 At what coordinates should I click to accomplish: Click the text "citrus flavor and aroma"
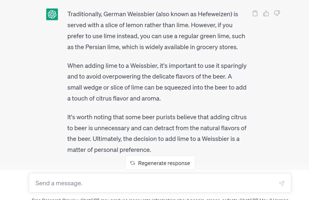[x=125, y=99]
